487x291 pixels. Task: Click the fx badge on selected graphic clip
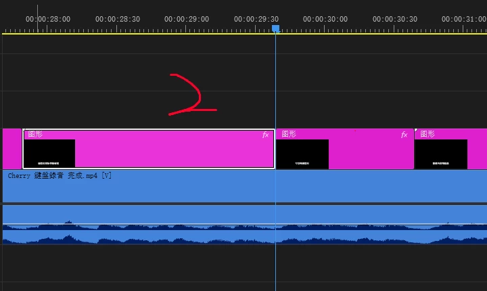click(x=266, y=135)
